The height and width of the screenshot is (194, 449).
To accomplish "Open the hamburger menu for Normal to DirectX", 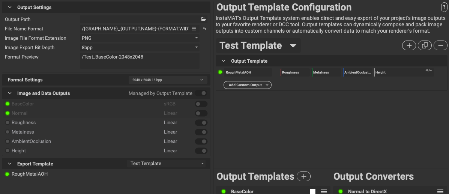I will [x=440, y=191].
